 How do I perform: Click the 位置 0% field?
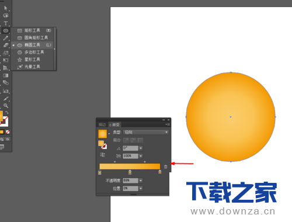(131, 189)
